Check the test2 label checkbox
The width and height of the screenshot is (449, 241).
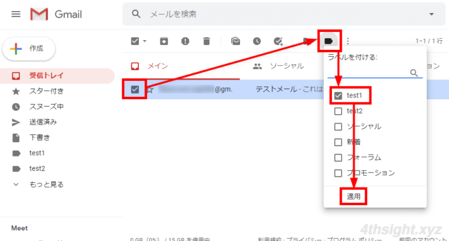[338, 111]
